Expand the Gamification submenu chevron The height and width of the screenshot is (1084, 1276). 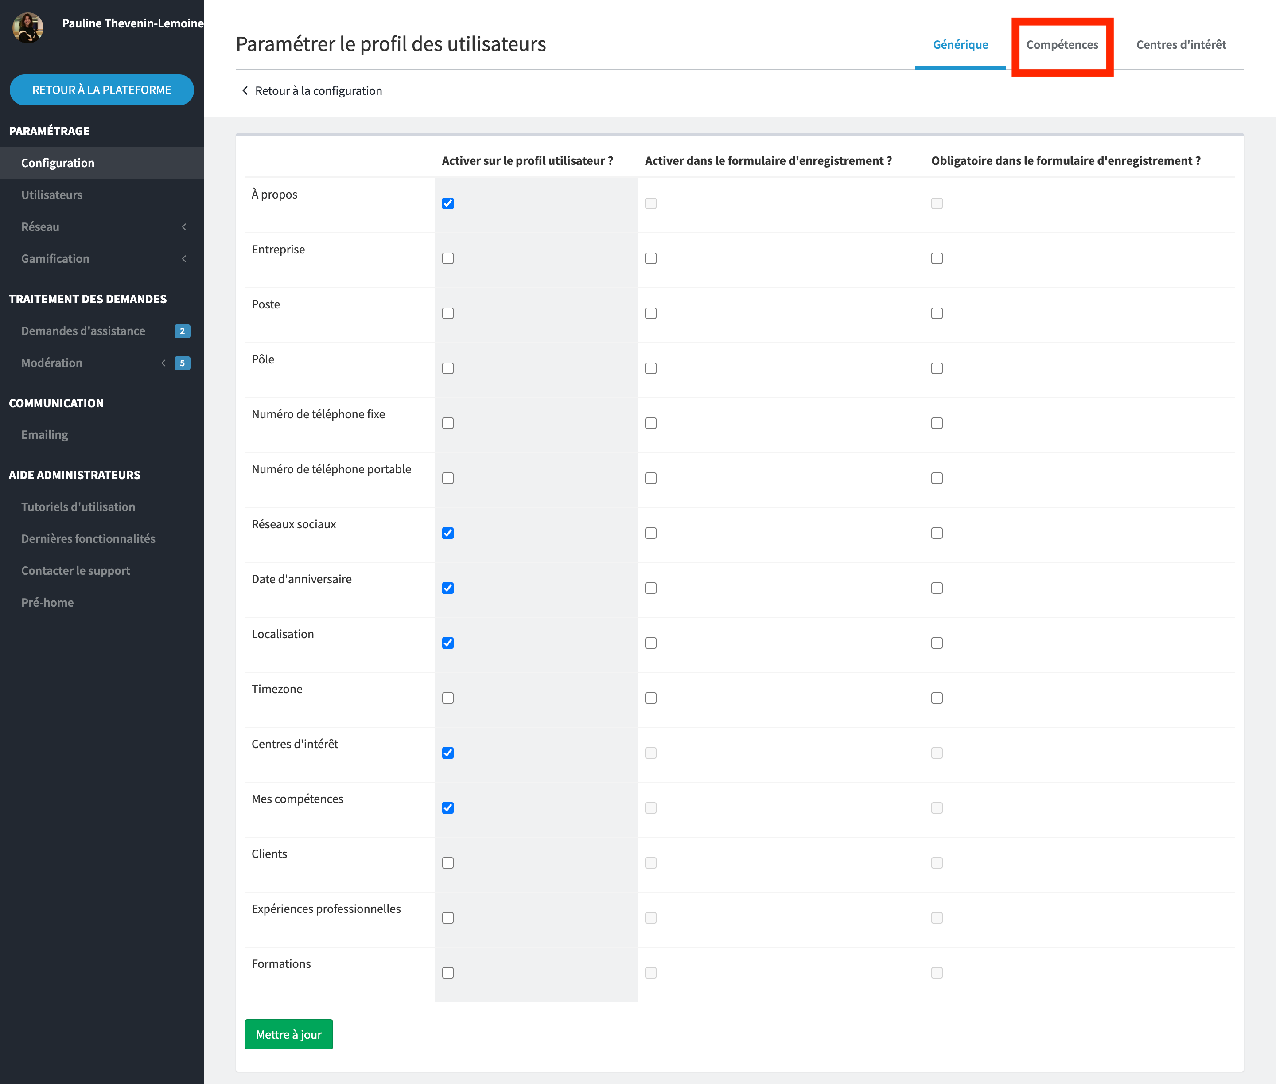pos(184,259)
